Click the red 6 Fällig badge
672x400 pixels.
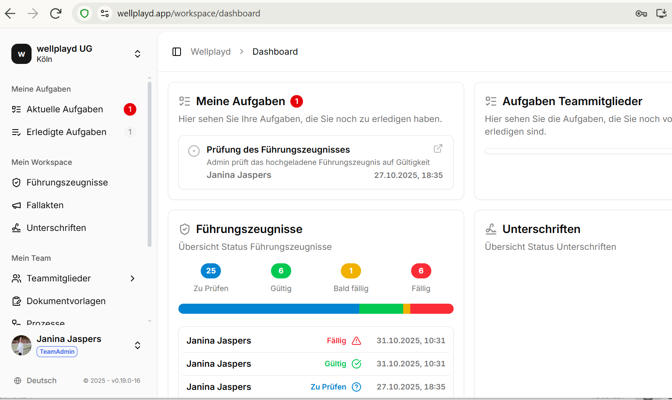421,271
